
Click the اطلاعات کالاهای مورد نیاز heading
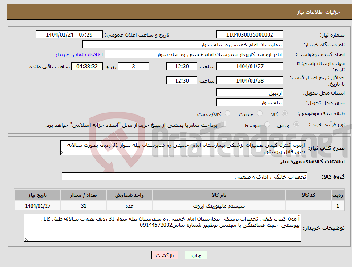point(312,162)
